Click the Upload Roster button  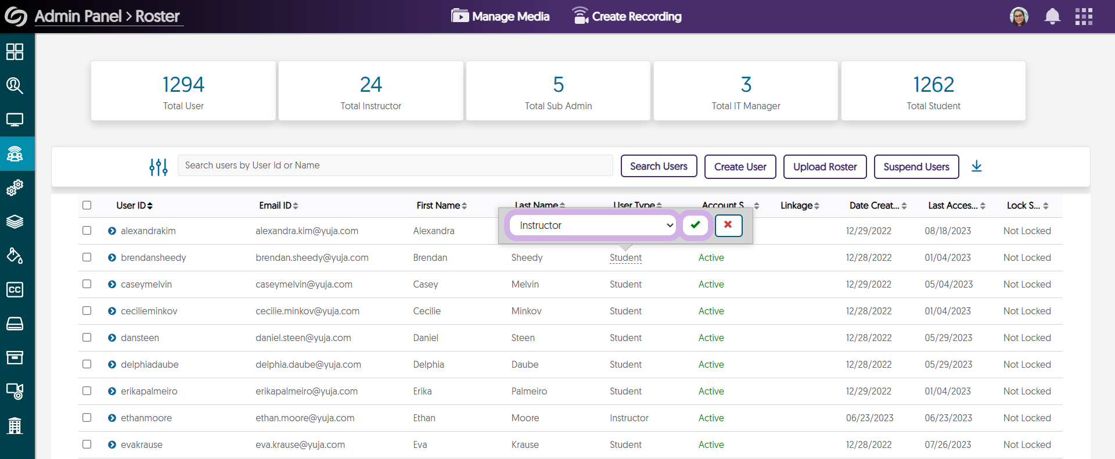825,167
